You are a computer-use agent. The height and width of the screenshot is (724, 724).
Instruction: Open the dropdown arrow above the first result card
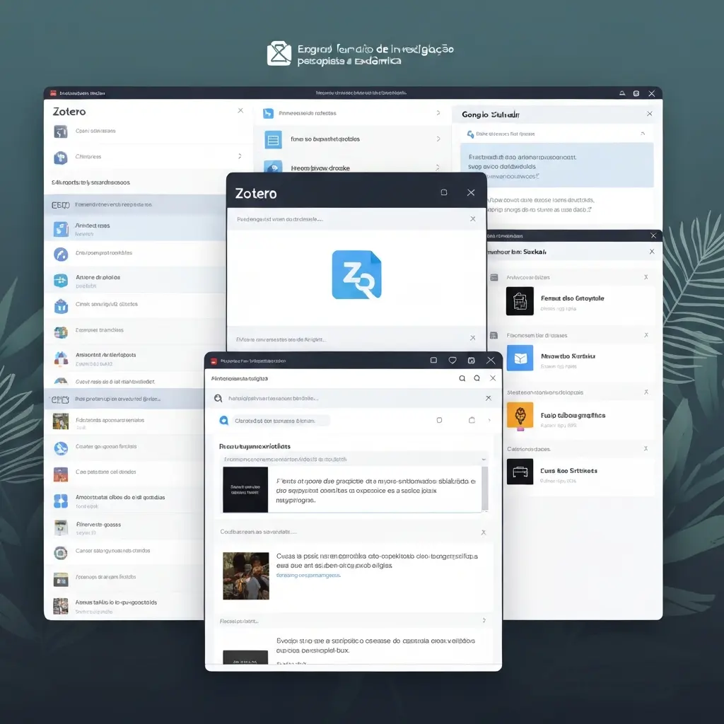[x=484, y=459]
